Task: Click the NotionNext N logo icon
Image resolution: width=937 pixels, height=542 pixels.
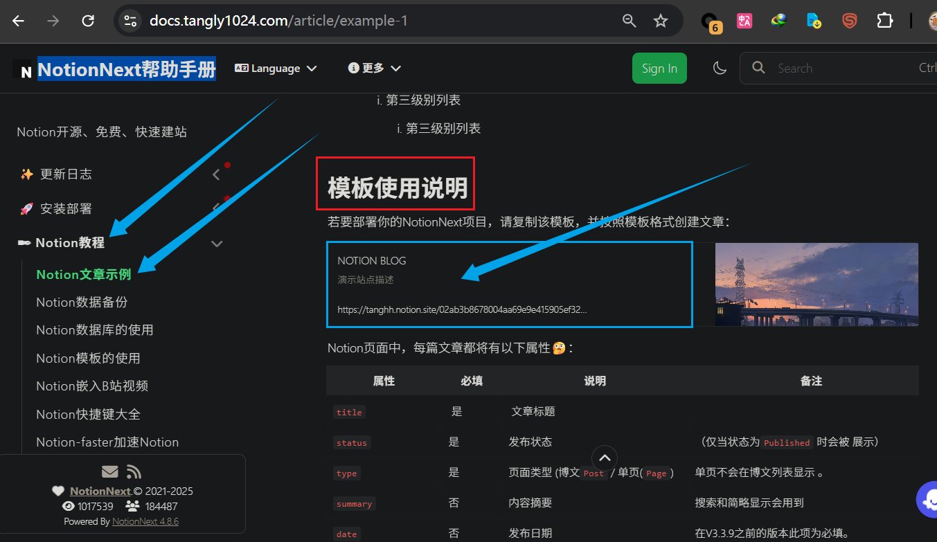Action: (26, 71)
